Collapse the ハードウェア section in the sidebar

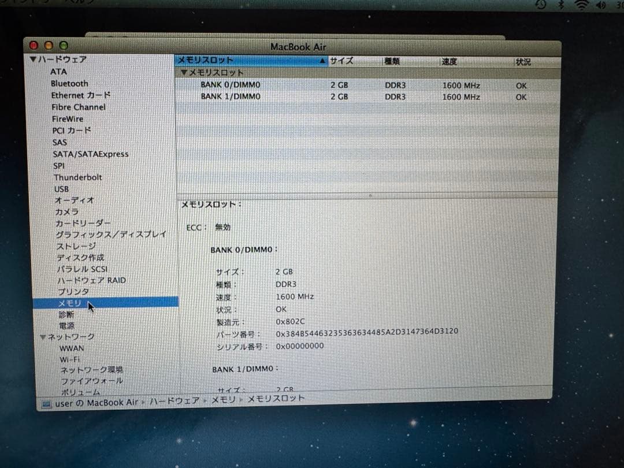click(34, 59)
